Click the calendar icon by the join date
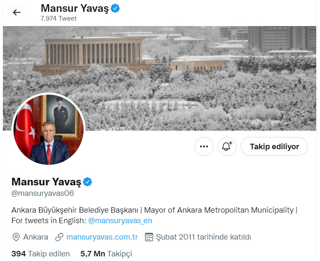320x261 pixels. [149, 237]
